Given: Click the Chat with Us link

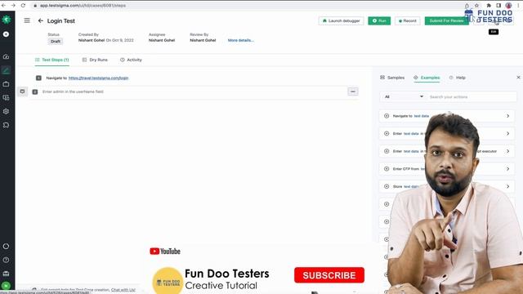Looking at the screenshot, I should point(123,290).
